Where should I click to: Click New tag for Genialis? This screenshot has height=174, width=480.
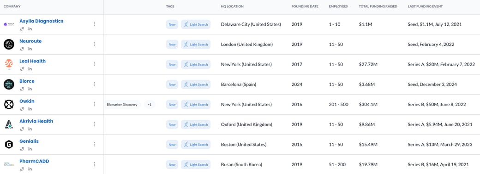tap(172, 145)
